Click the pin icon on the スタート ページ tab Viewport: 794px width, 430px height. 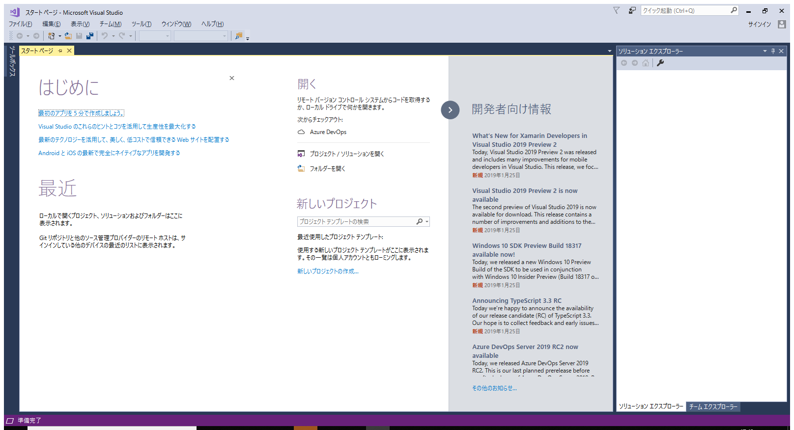pyautogui.click(x=60, y=51)
